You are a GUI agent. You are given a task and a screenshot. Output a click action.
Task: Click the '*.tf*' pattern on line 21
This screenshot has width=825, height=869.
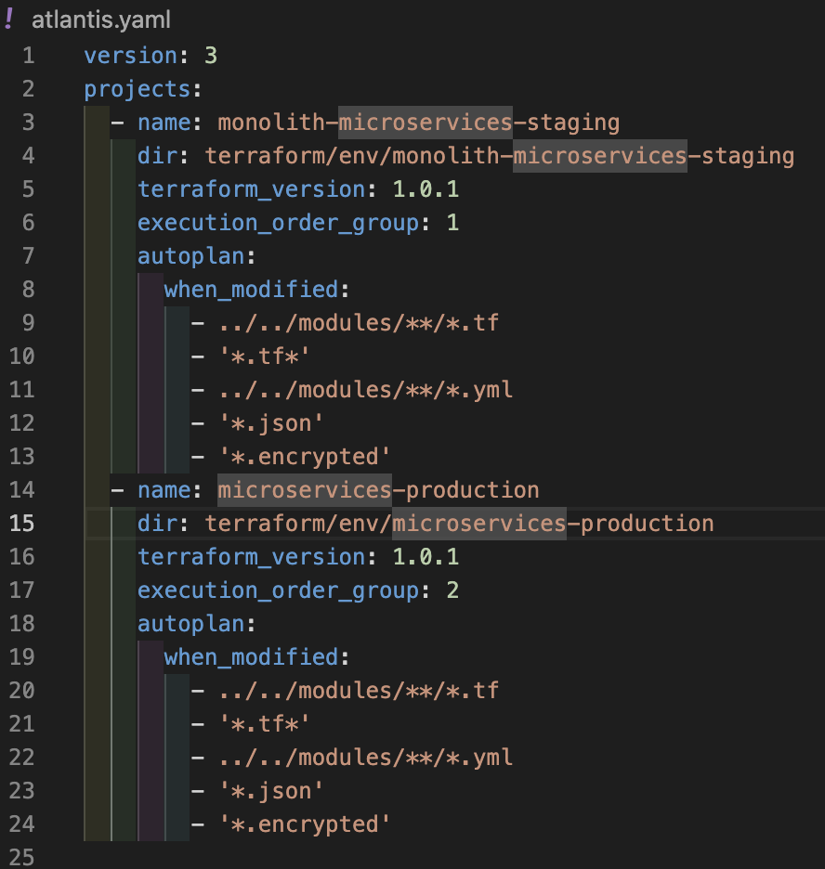pyautogui.click(x=265, y=724)
